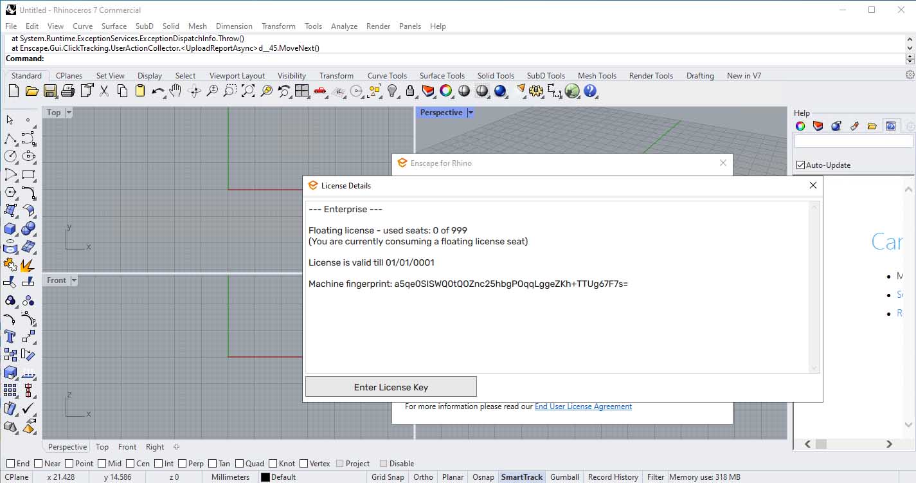Click the black Default layer swatch

pos(265,477)
